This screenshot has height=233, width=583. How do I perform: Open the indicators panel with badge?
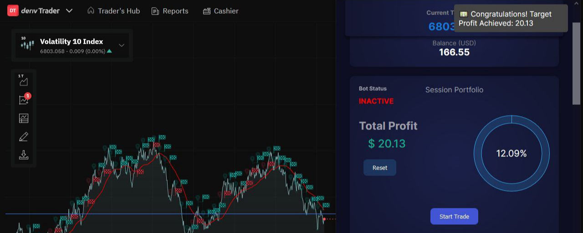tap(24, 100)
